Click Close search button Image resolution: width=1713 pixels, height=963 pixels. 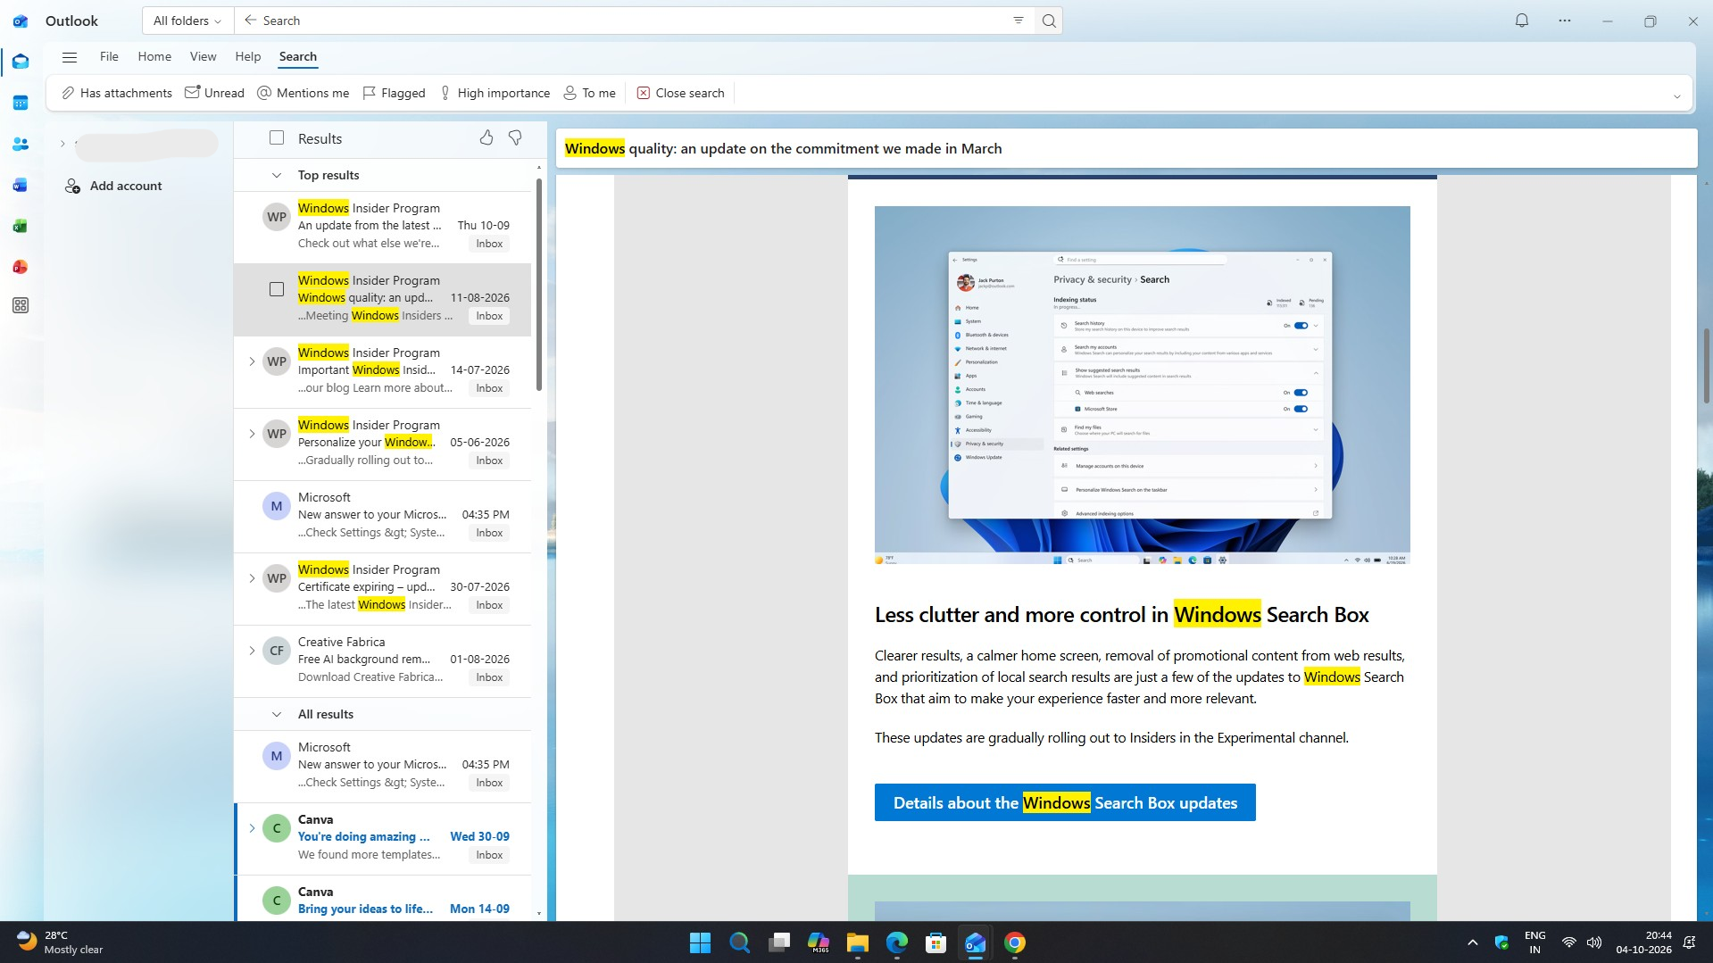tap(680, 93)
